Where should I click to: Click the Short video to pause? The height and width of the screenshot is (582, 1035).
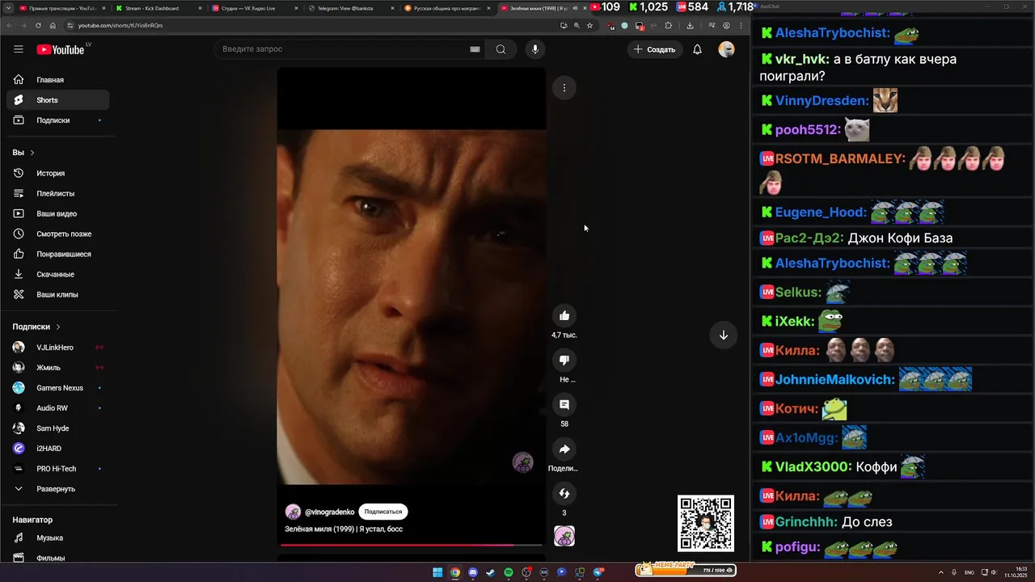click(x=412, y=306)
